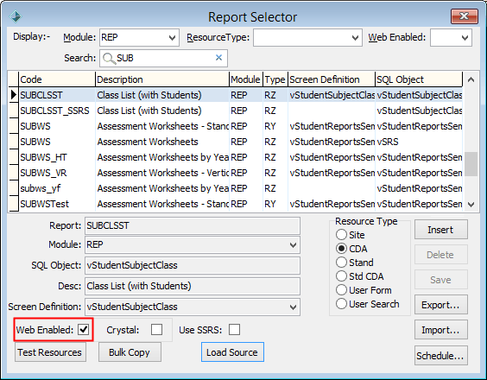Sort by the Type column header
This screenshot has width=487, height=380.
click(x=275, y=79)
